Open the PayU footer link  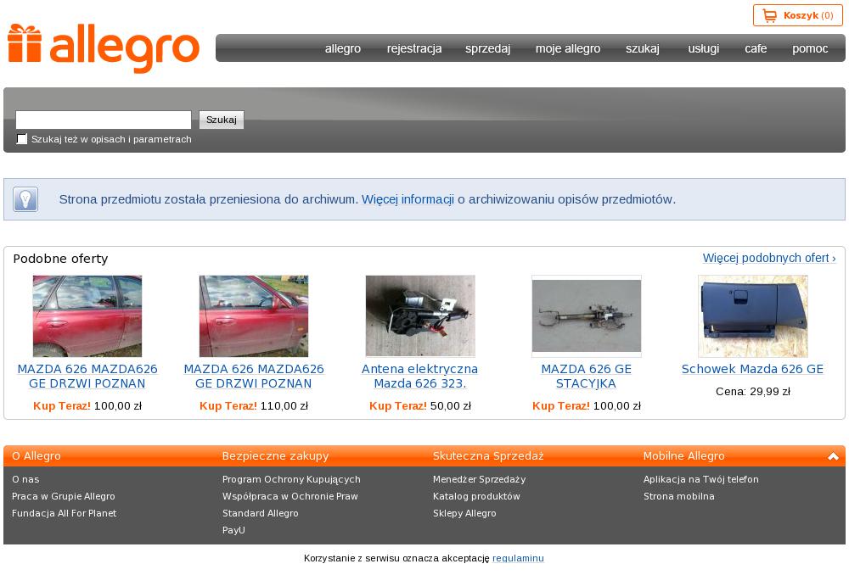[x=233, y=530]
